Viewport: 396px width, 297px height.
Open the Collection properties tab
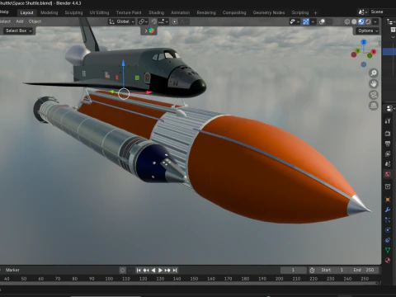[388, 186]
